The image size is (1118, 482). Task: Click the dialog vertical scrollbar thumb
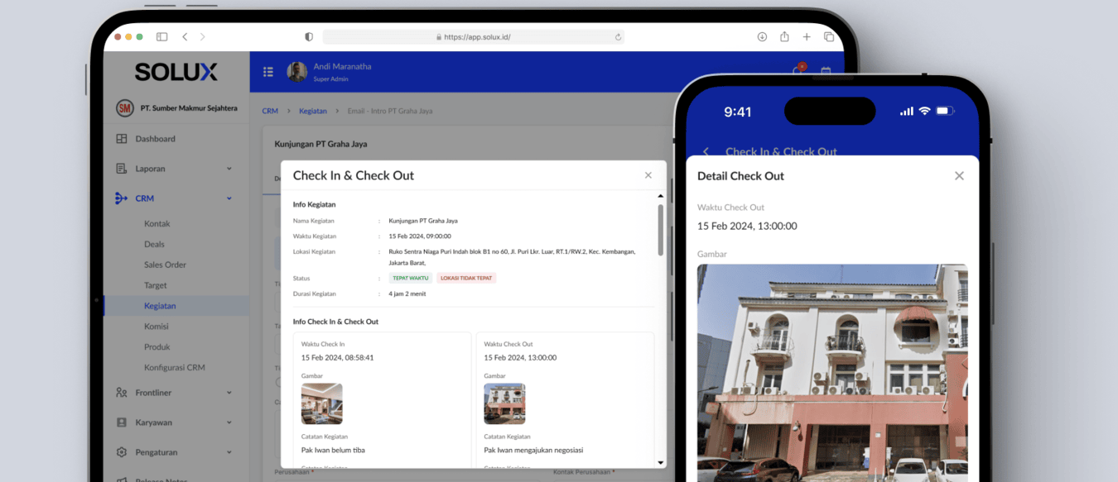click(x=660, y=230)
